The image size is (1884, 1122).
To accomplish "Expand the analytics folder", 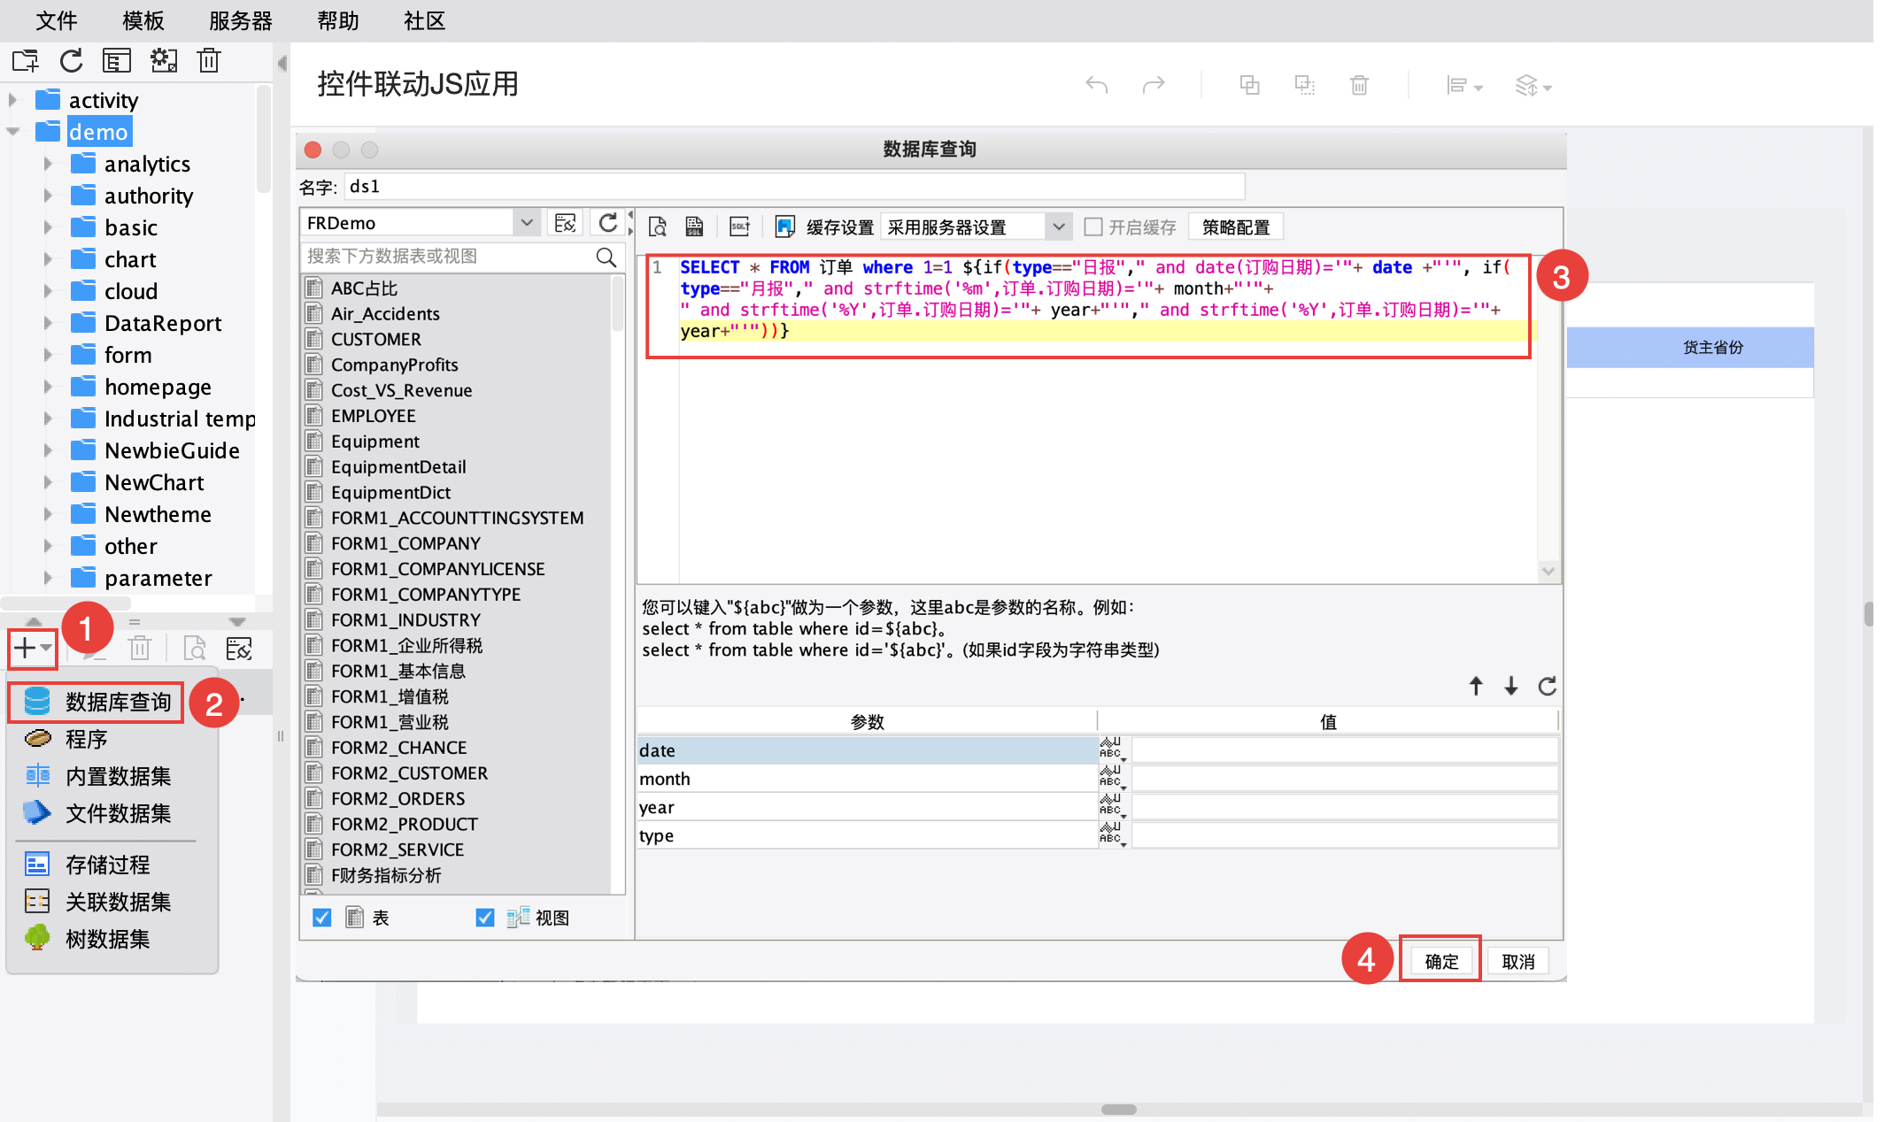I will pyautogui.click(x=48, y=164).
